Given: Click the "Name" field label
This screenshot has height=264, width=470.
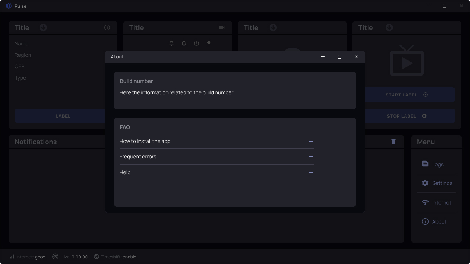Looking at the screenshot, I should 21,44.
